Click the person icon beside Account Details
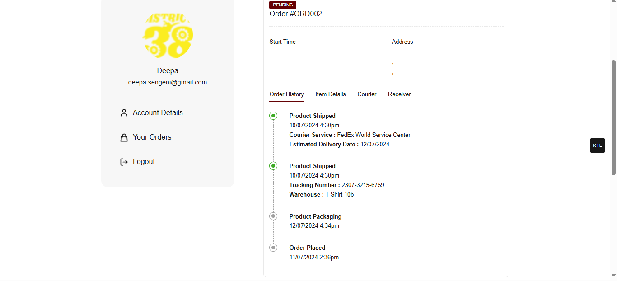Image resolution: width=617 pixels, height=281 pixels. [x=124, y=113]
